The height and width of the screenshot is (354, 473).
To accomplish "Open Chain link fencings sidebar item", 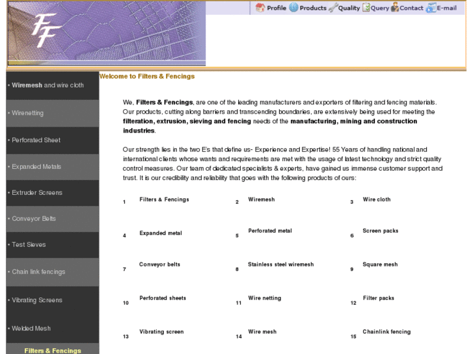I will click(53, 272).
